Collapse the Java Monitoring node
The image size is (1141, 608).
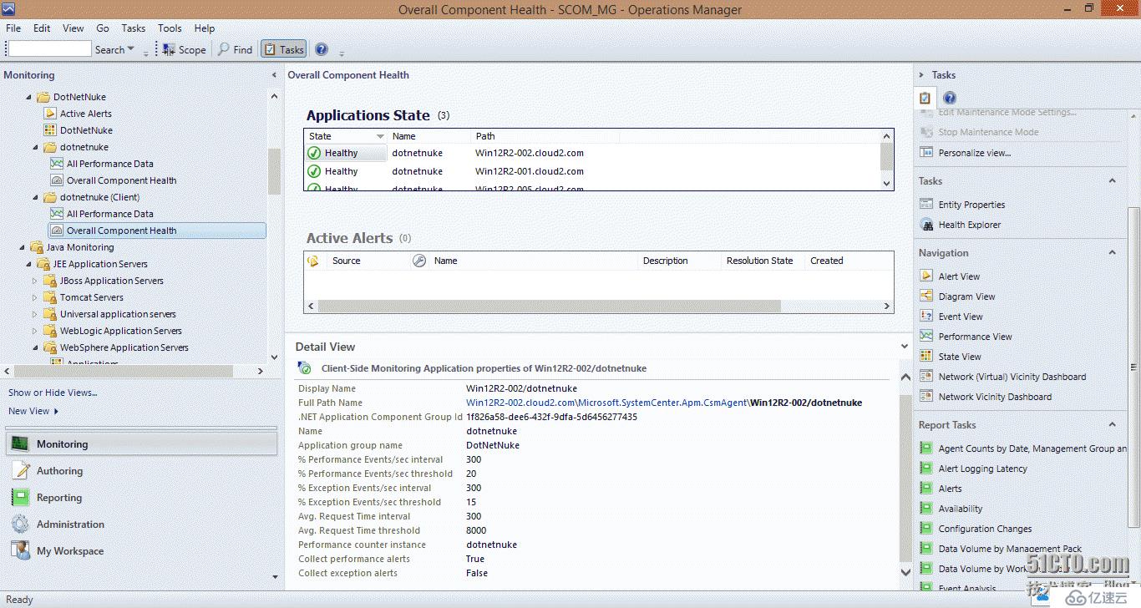(23, 248)
